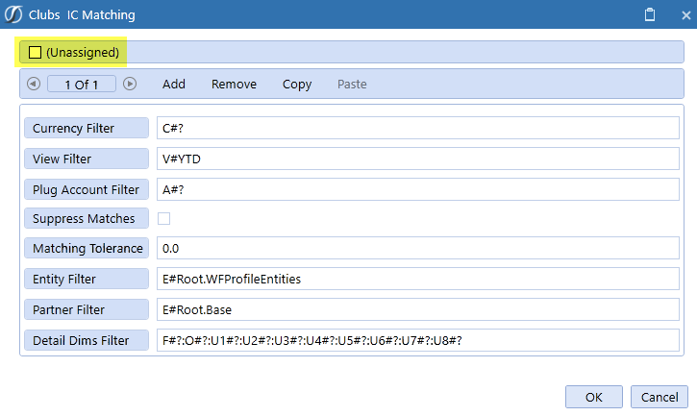Viewport: 697px width, 416px height.
Task: Click the Currency Filter input field
Action: [x=417, y=129]
